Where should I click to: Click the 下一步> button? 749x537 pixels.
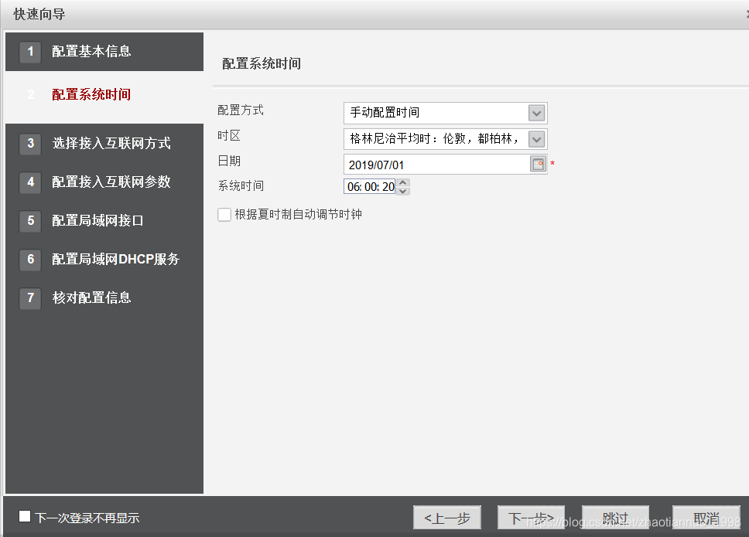(531, 518)
